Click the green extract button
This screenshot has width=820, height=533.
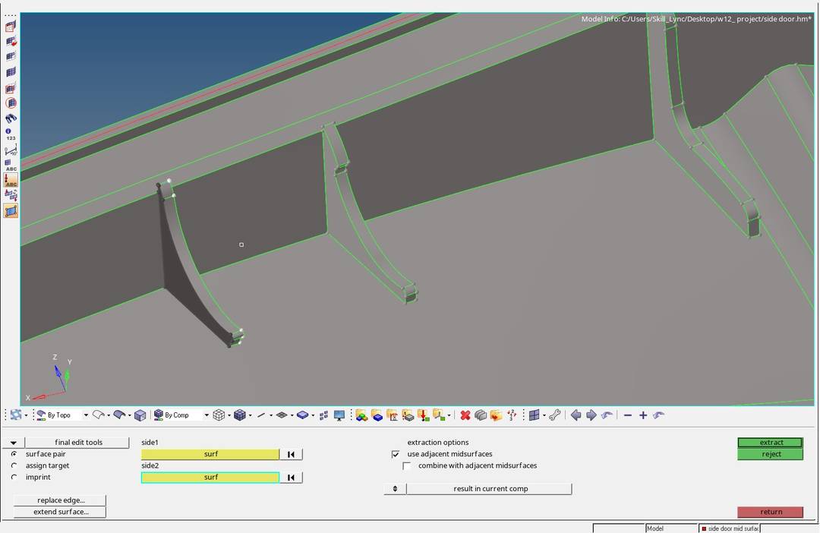click(x=771, y=442)
